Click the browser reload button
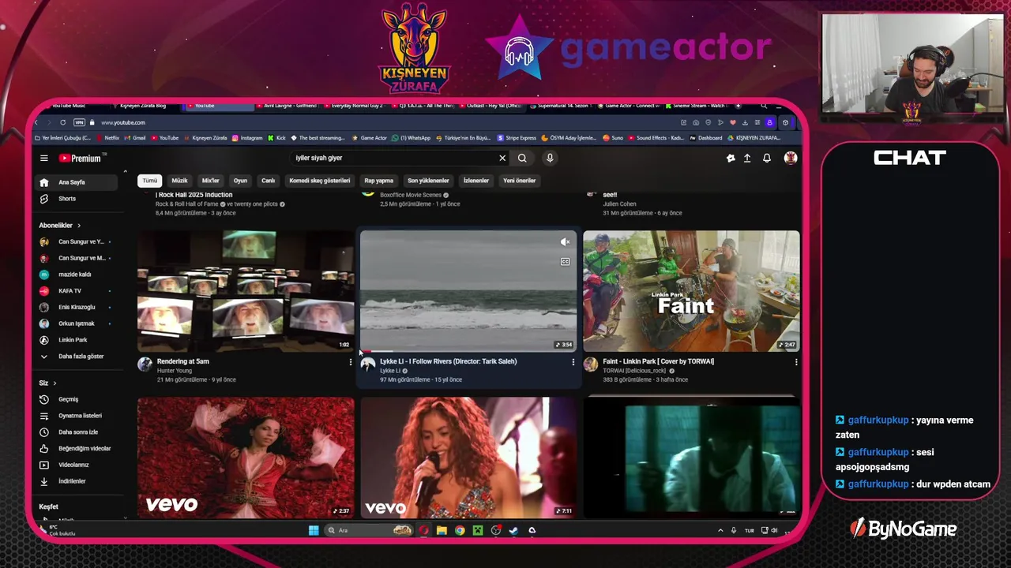The height and width of the screenshot is (568, 1011). [62, 122]
